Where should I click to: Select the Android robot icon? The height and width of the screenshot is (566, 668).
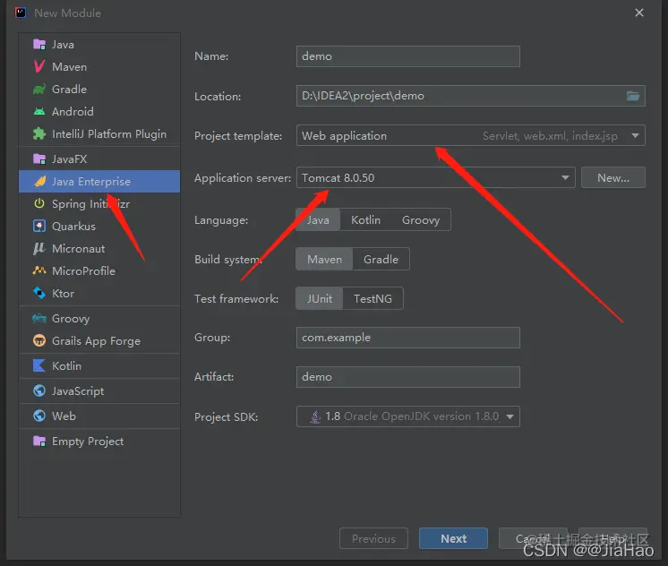(39, 112)
